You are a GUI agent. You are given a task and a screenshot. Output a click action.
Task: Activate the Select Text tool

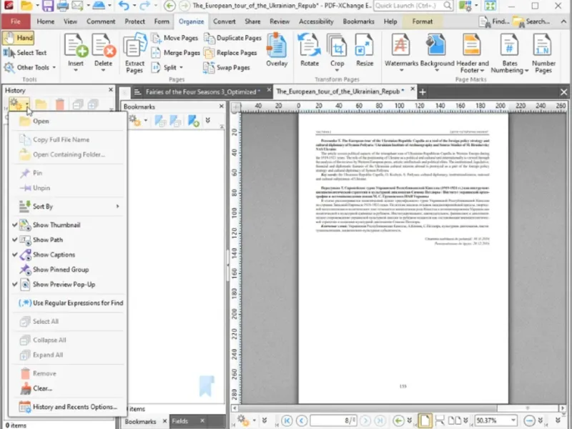point(25,52)
